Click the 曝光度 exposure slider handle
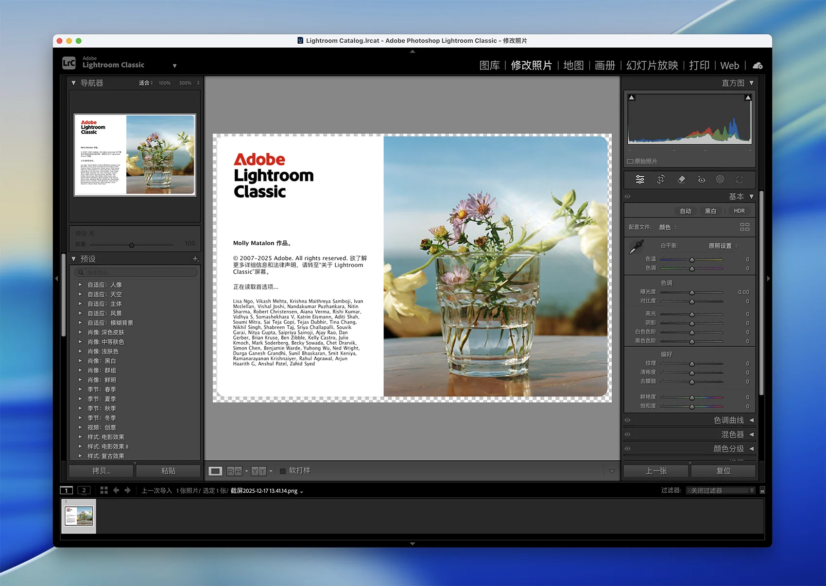The width and height of the screenshot is (826, 586). (x=692, y=292)
